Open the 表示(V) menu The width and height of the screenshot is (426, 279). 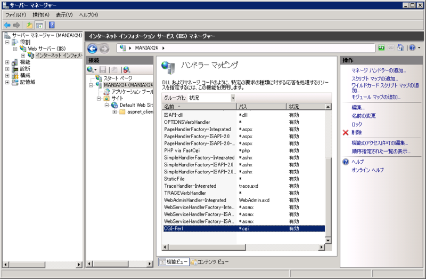[64, 15]
